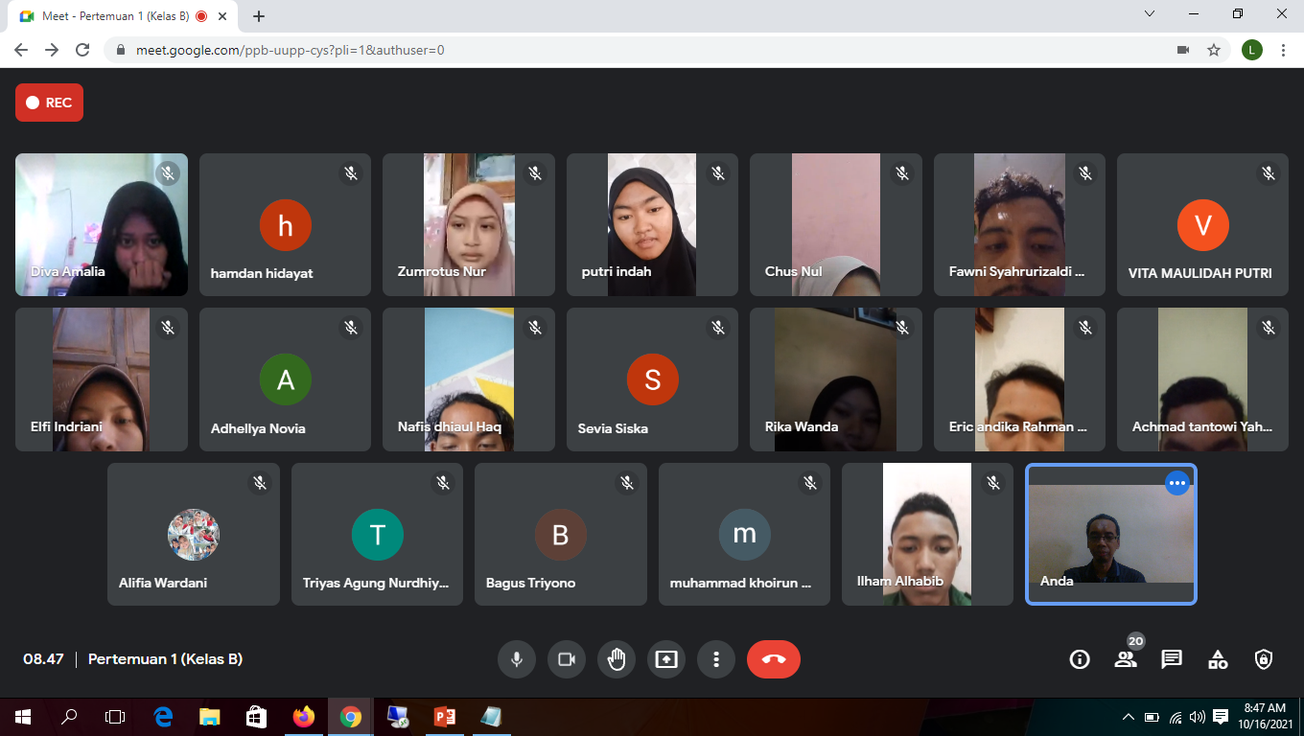
Task: Go forward in browser history
Action: (52, 50)
